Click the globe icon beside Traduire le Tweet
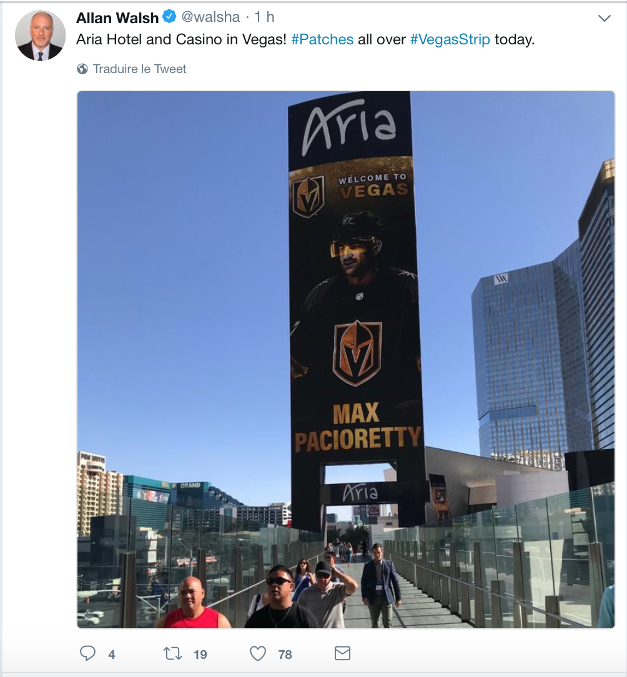Screen dimensions: 627x677 coord(82,69)
